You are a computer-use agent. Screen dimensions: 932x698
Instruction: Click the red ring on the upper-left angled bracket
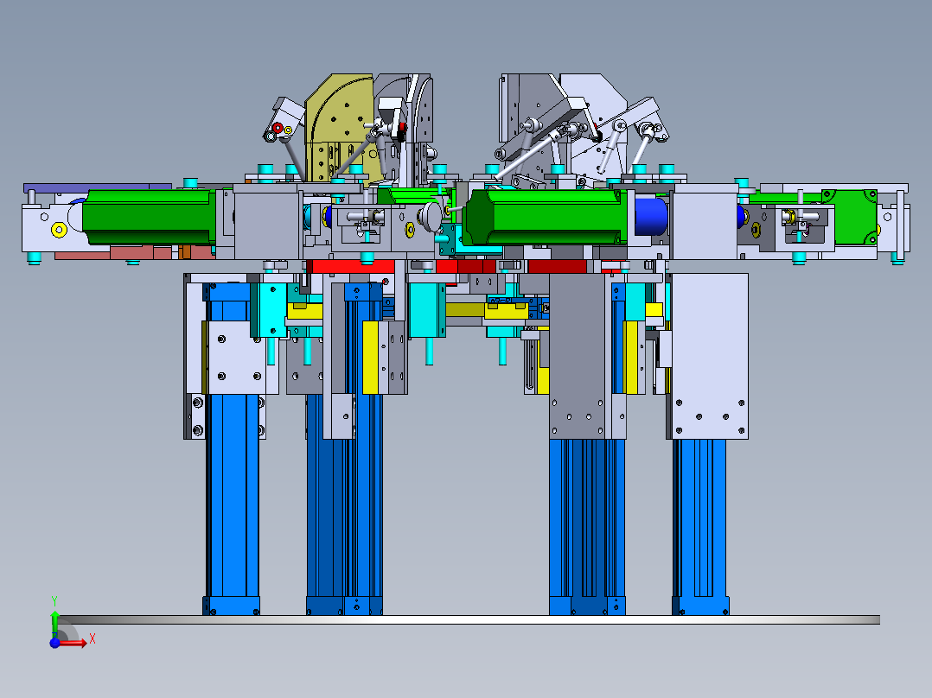[278, 128]
